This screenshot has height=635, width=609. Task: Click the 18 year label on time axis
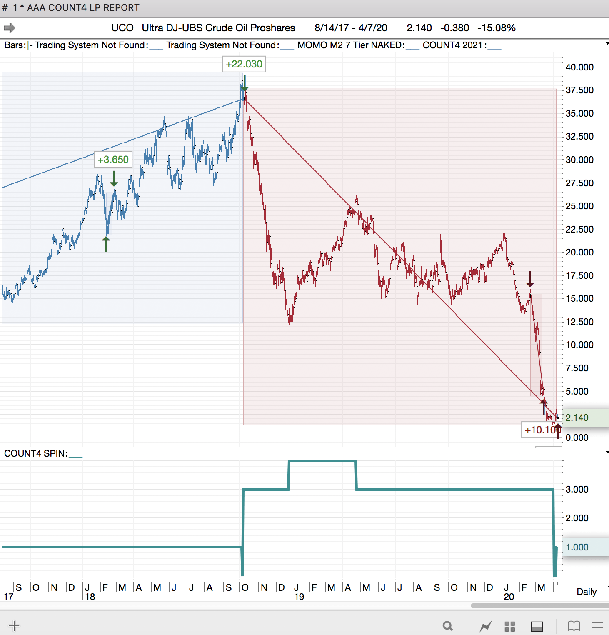[90, 597]
